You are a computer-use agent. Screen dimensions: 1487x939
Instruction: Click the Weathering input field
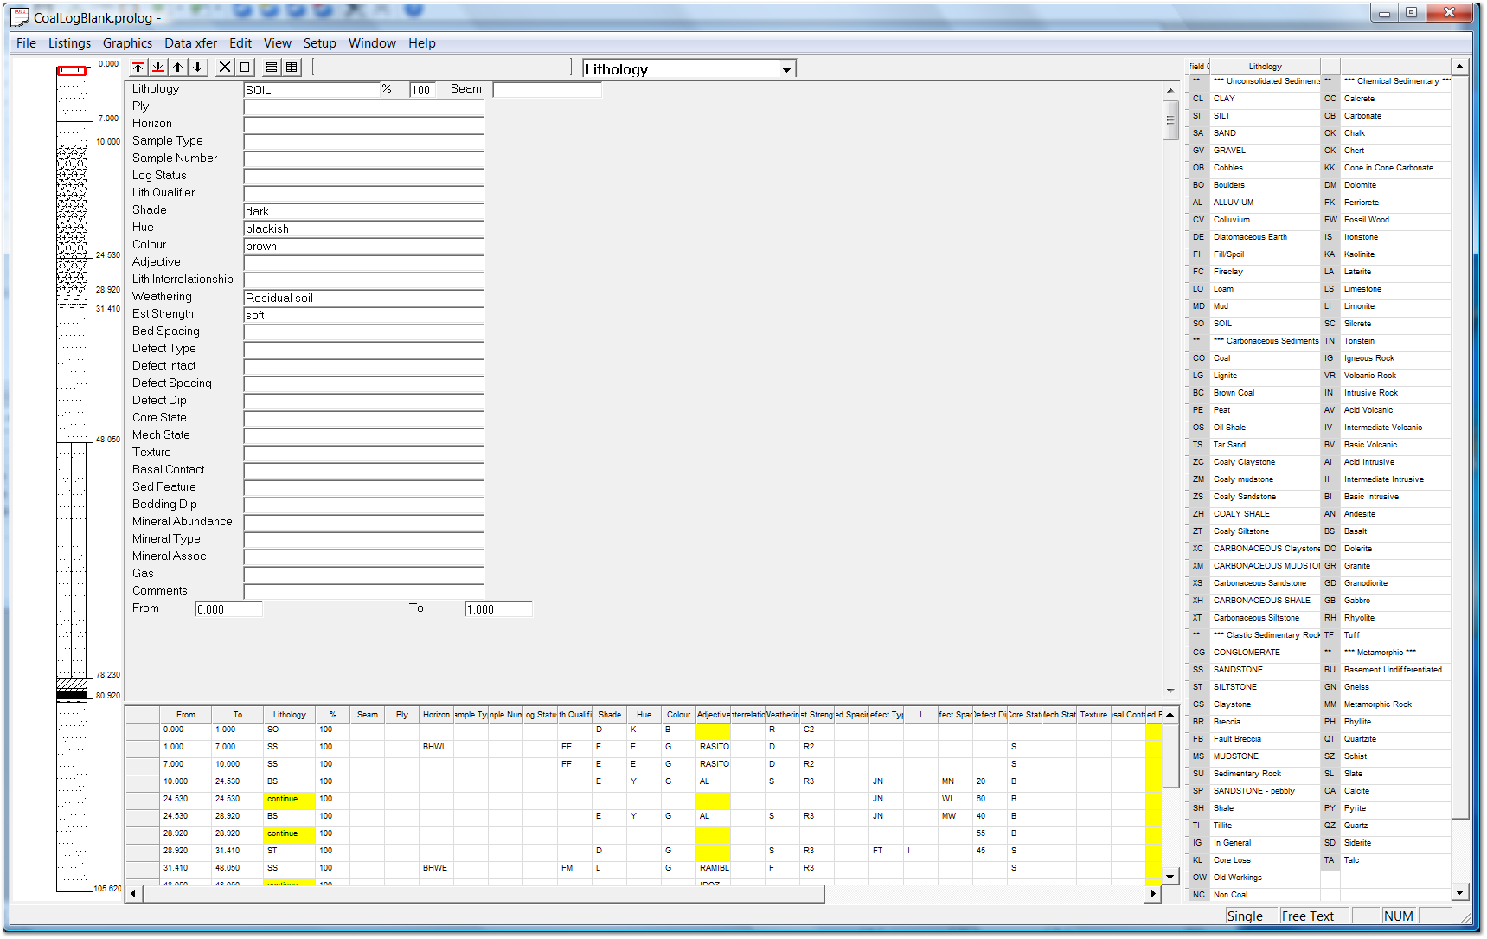click(363, 298)
